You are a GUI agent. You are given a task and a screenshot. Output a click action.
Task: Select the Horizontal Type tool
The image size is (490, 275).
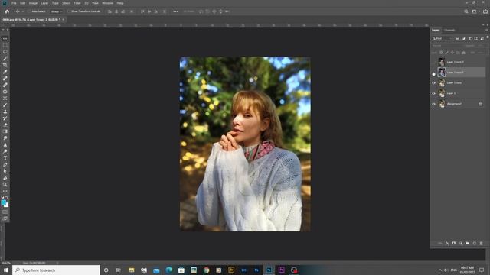pos(5,158)
